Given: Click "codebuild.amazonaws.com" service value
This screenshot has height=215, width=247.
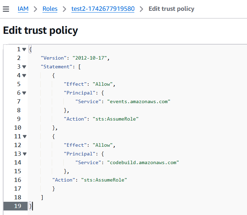Looking at the screenshot, I should (143, 162).
